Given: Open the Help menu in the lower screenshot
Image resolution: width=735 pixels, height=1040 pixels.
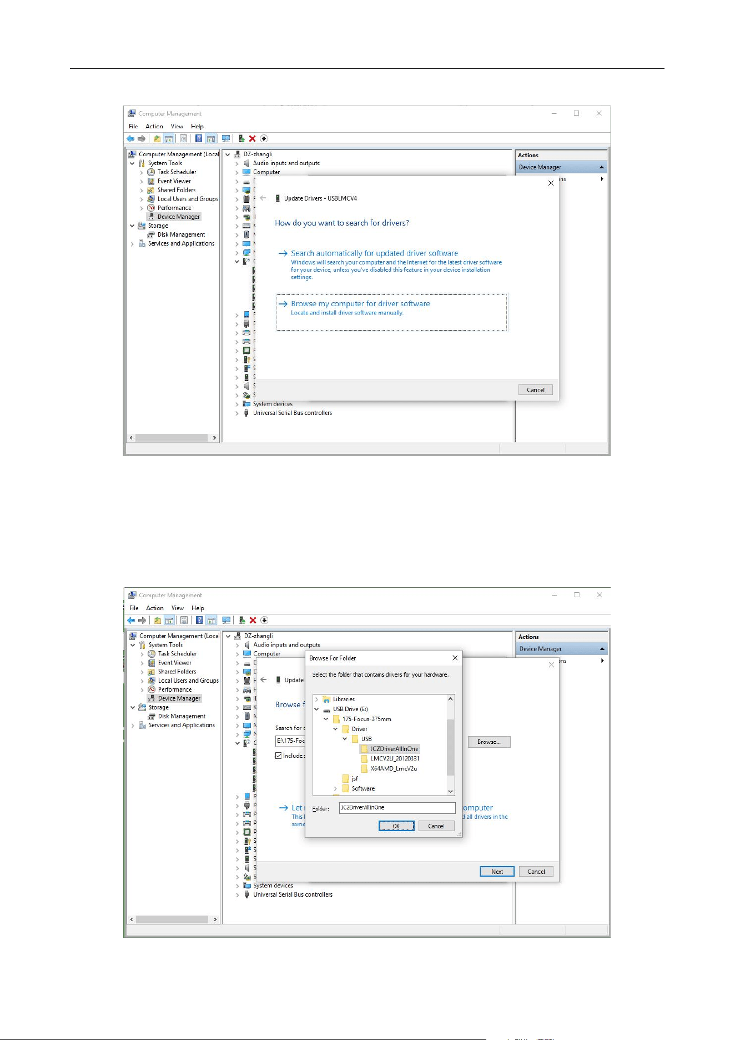Looking at the screenshot, I should pos(198,608).
